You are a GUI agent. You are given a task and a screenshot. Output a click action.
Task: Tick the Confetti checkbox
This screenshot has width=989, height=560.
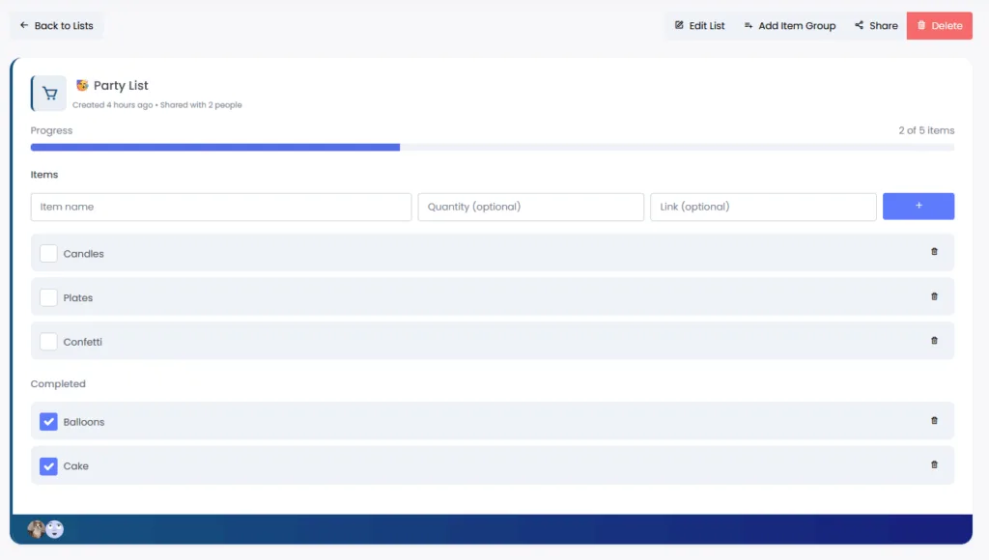click(x=48, y=342)
